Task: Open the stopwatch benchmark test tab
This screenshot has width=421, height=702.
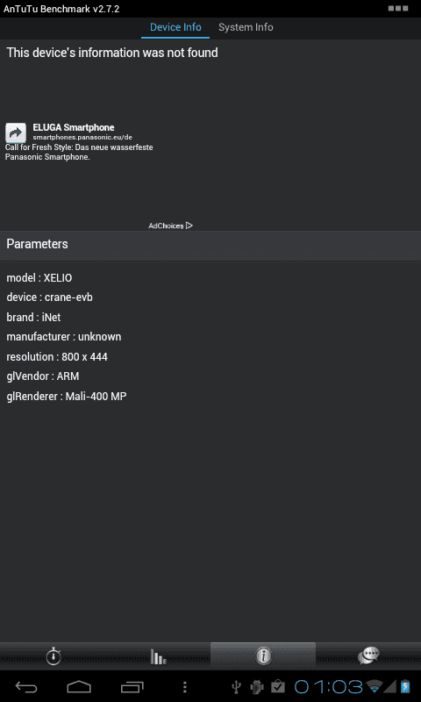Action: 54,656
